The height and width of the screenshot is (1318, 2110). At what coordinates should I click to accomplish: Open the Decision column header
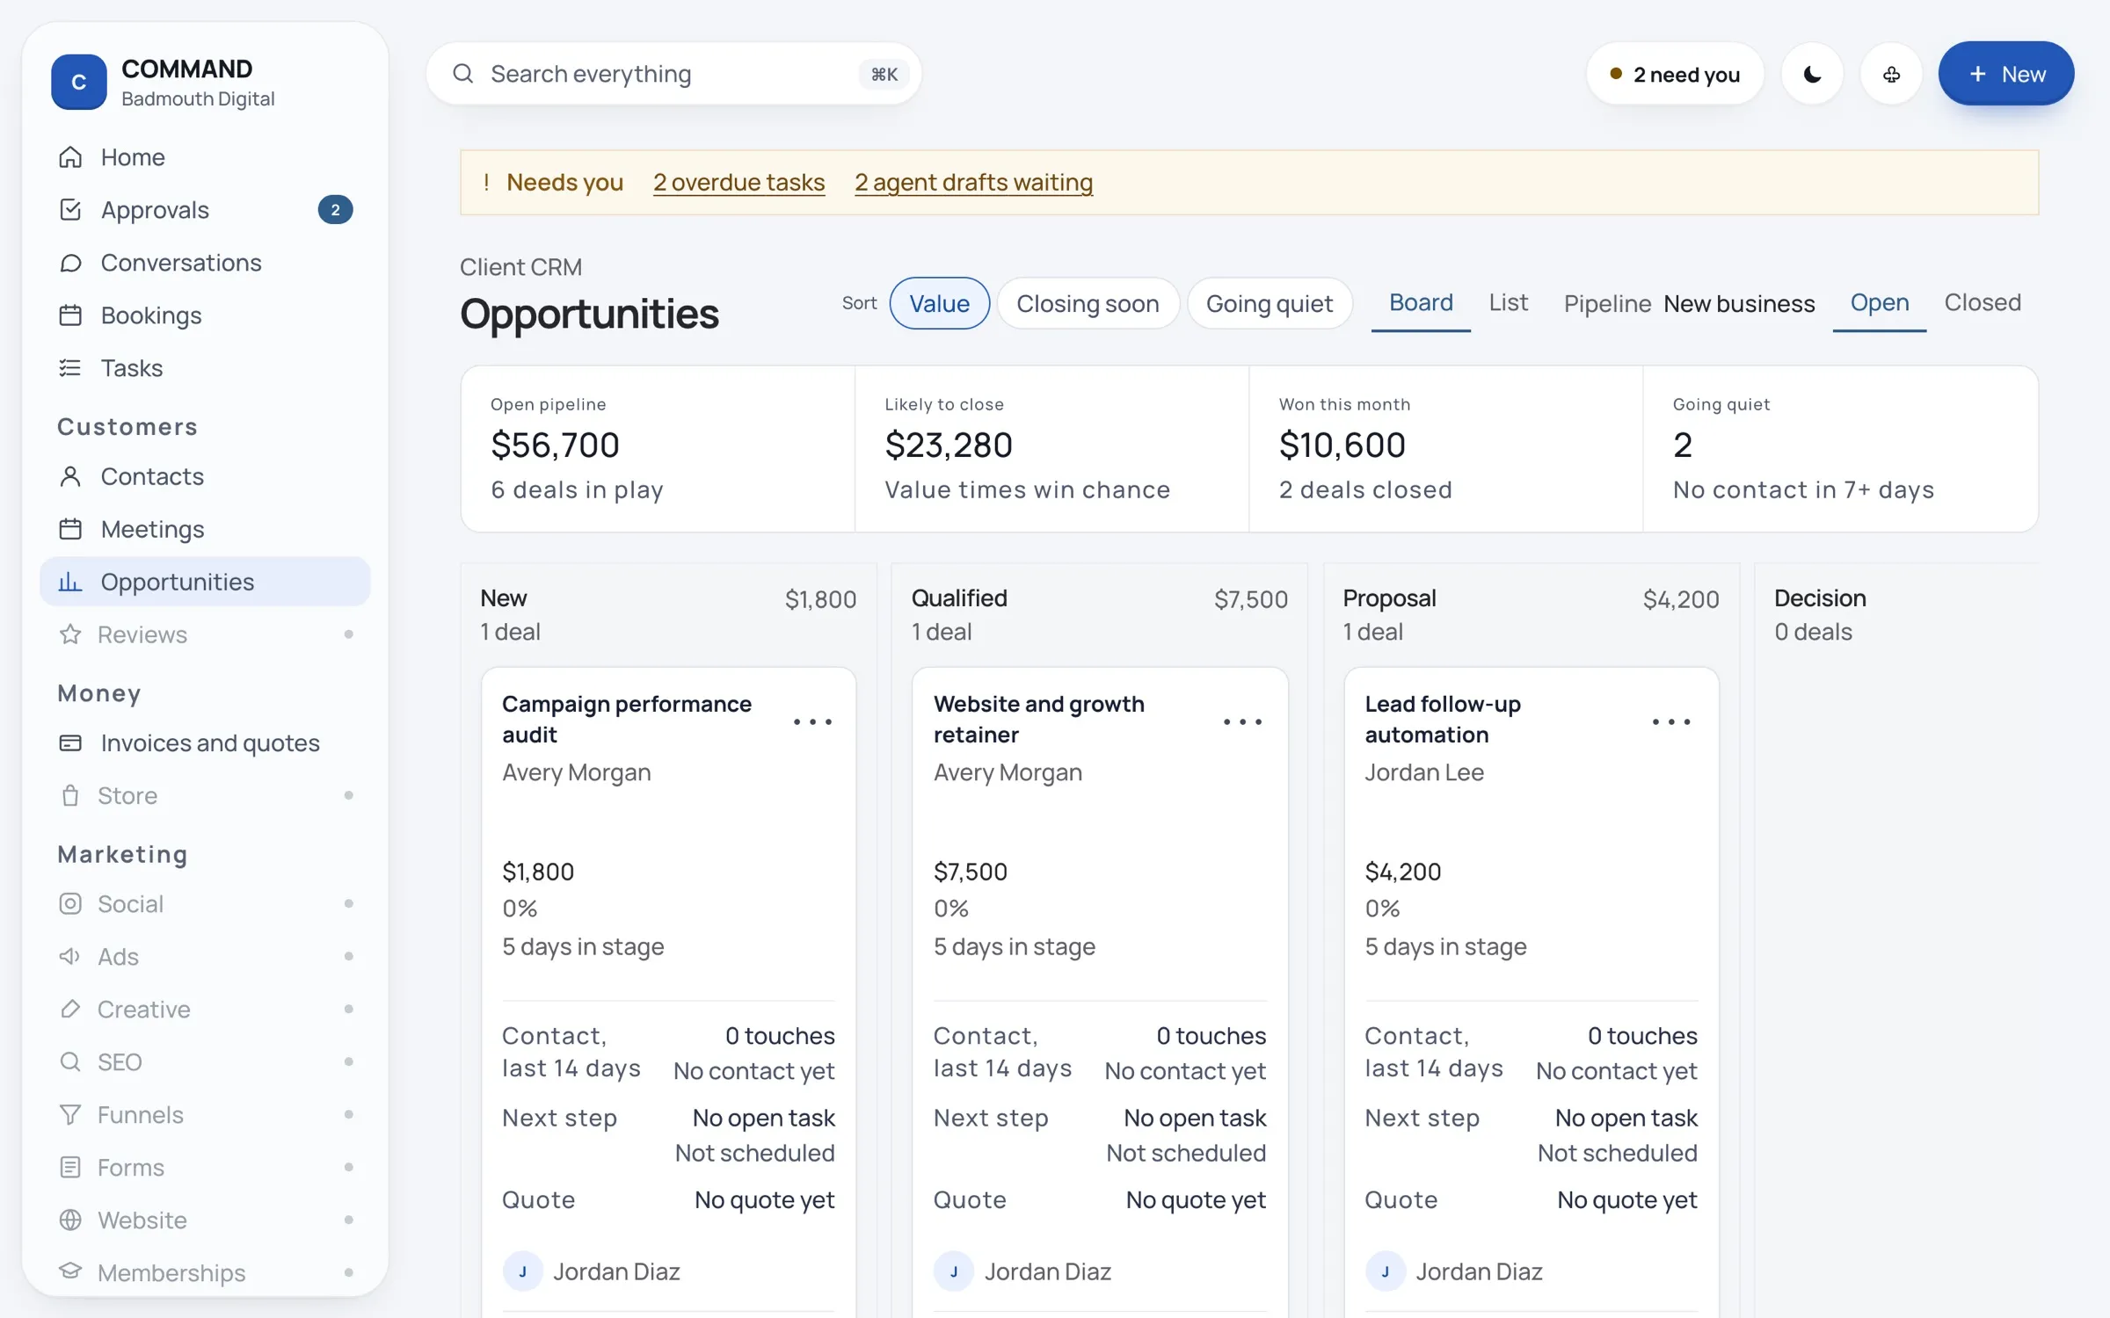point(1819,598)
